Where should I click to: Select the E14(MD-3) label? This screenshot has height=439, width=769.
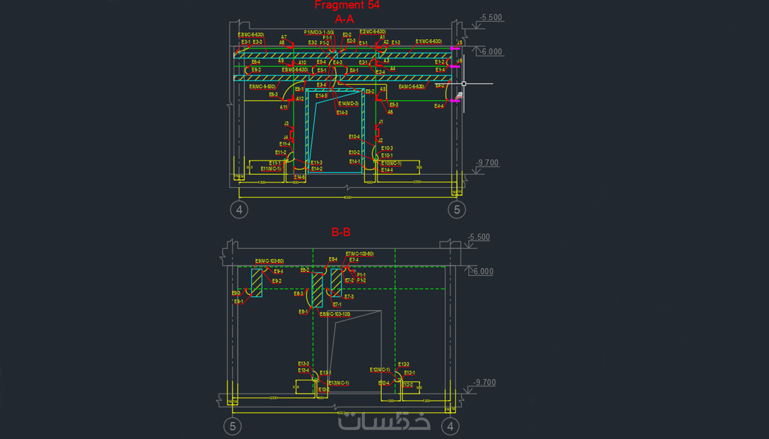click(x=348, y=104)
